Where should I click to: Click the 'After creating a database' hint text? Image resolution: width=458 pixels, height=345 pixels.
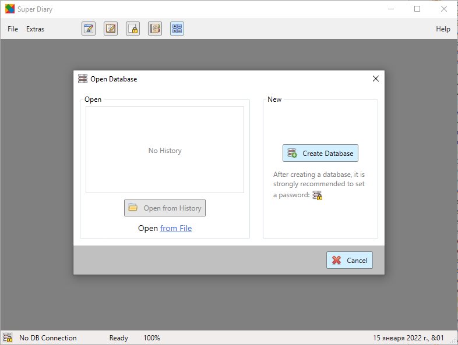click(x=319, y=184)
